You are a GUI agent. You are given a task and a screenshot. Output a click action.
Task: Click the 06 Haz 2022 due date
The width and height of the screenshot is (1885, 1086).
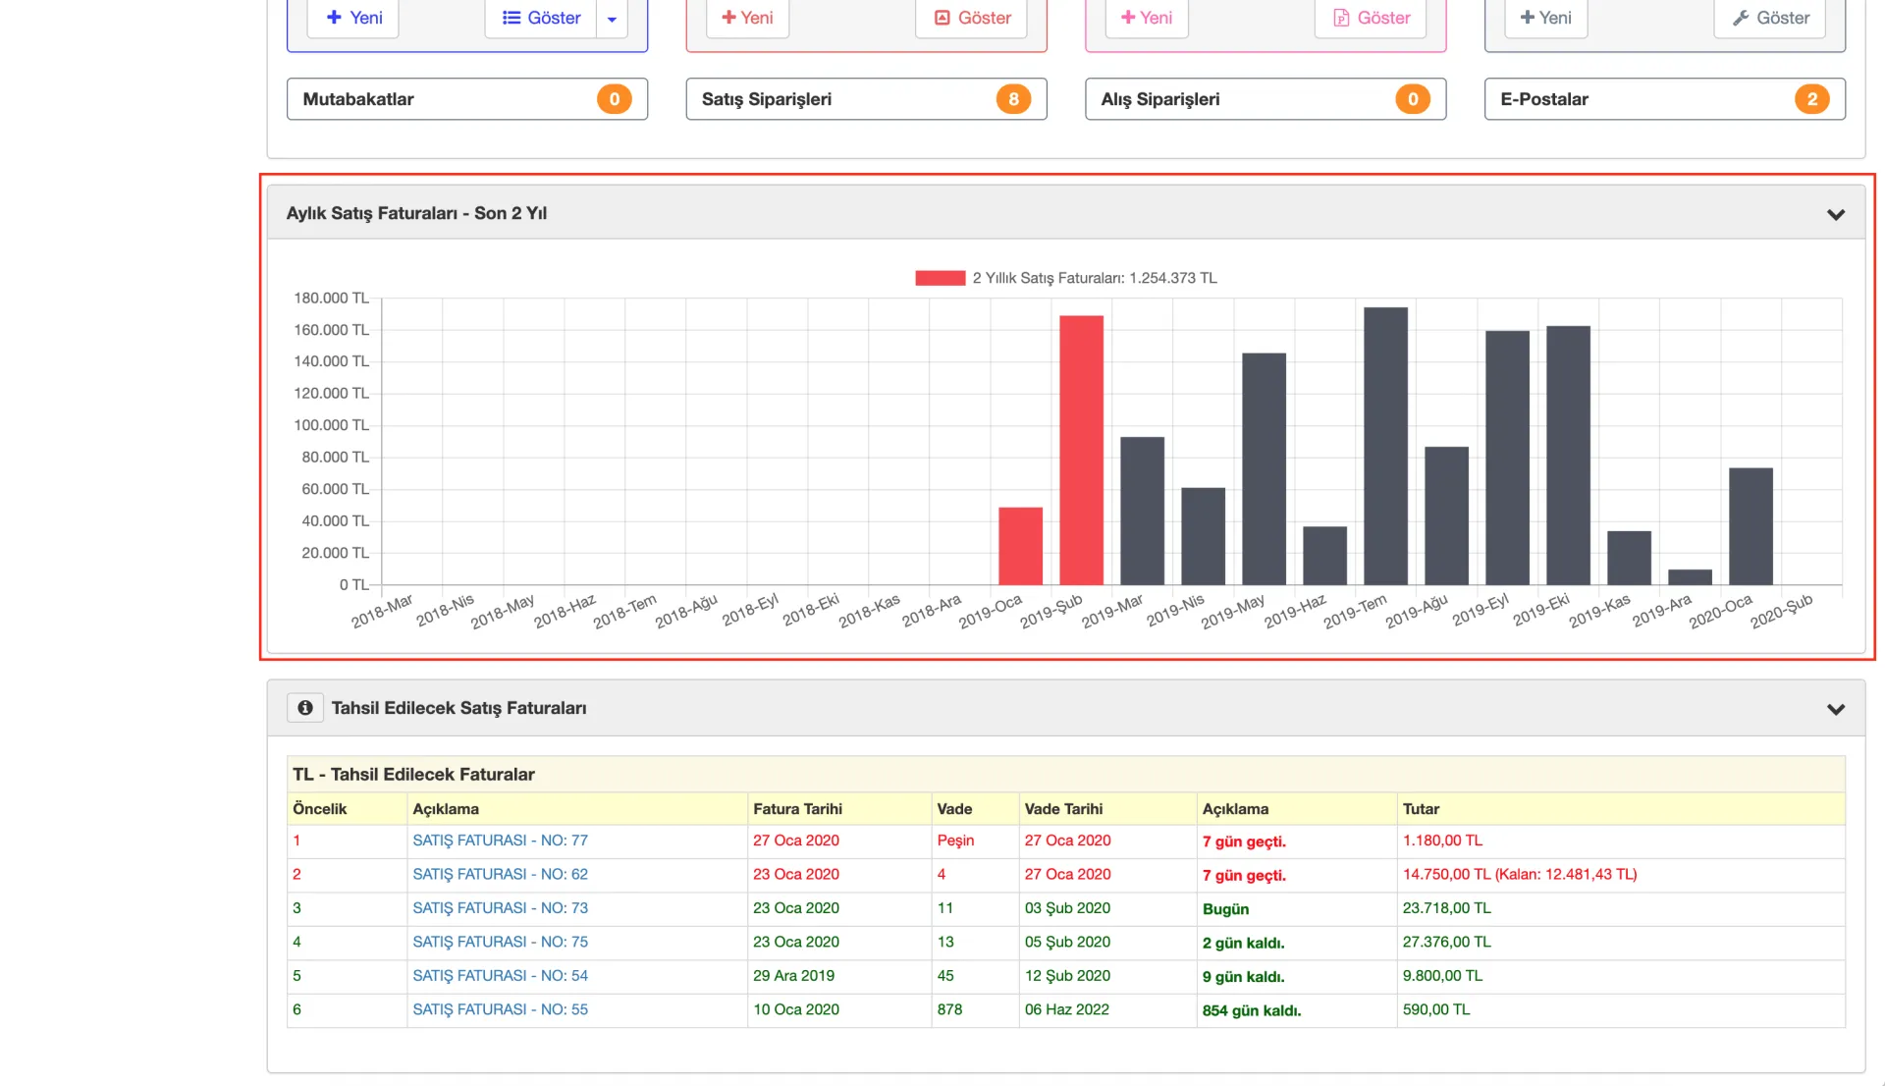1067,1009
